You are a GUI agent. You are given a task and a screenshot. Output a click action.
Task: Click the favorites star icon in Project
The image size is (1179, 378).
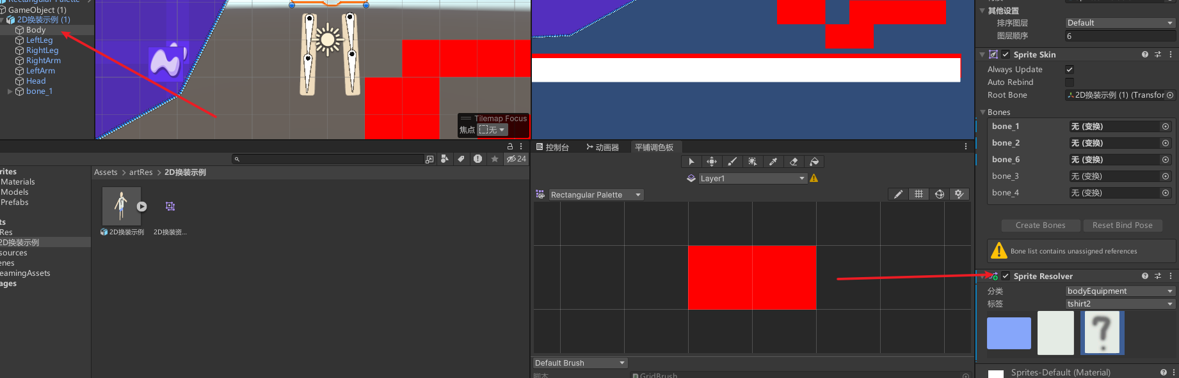[495, 159]
